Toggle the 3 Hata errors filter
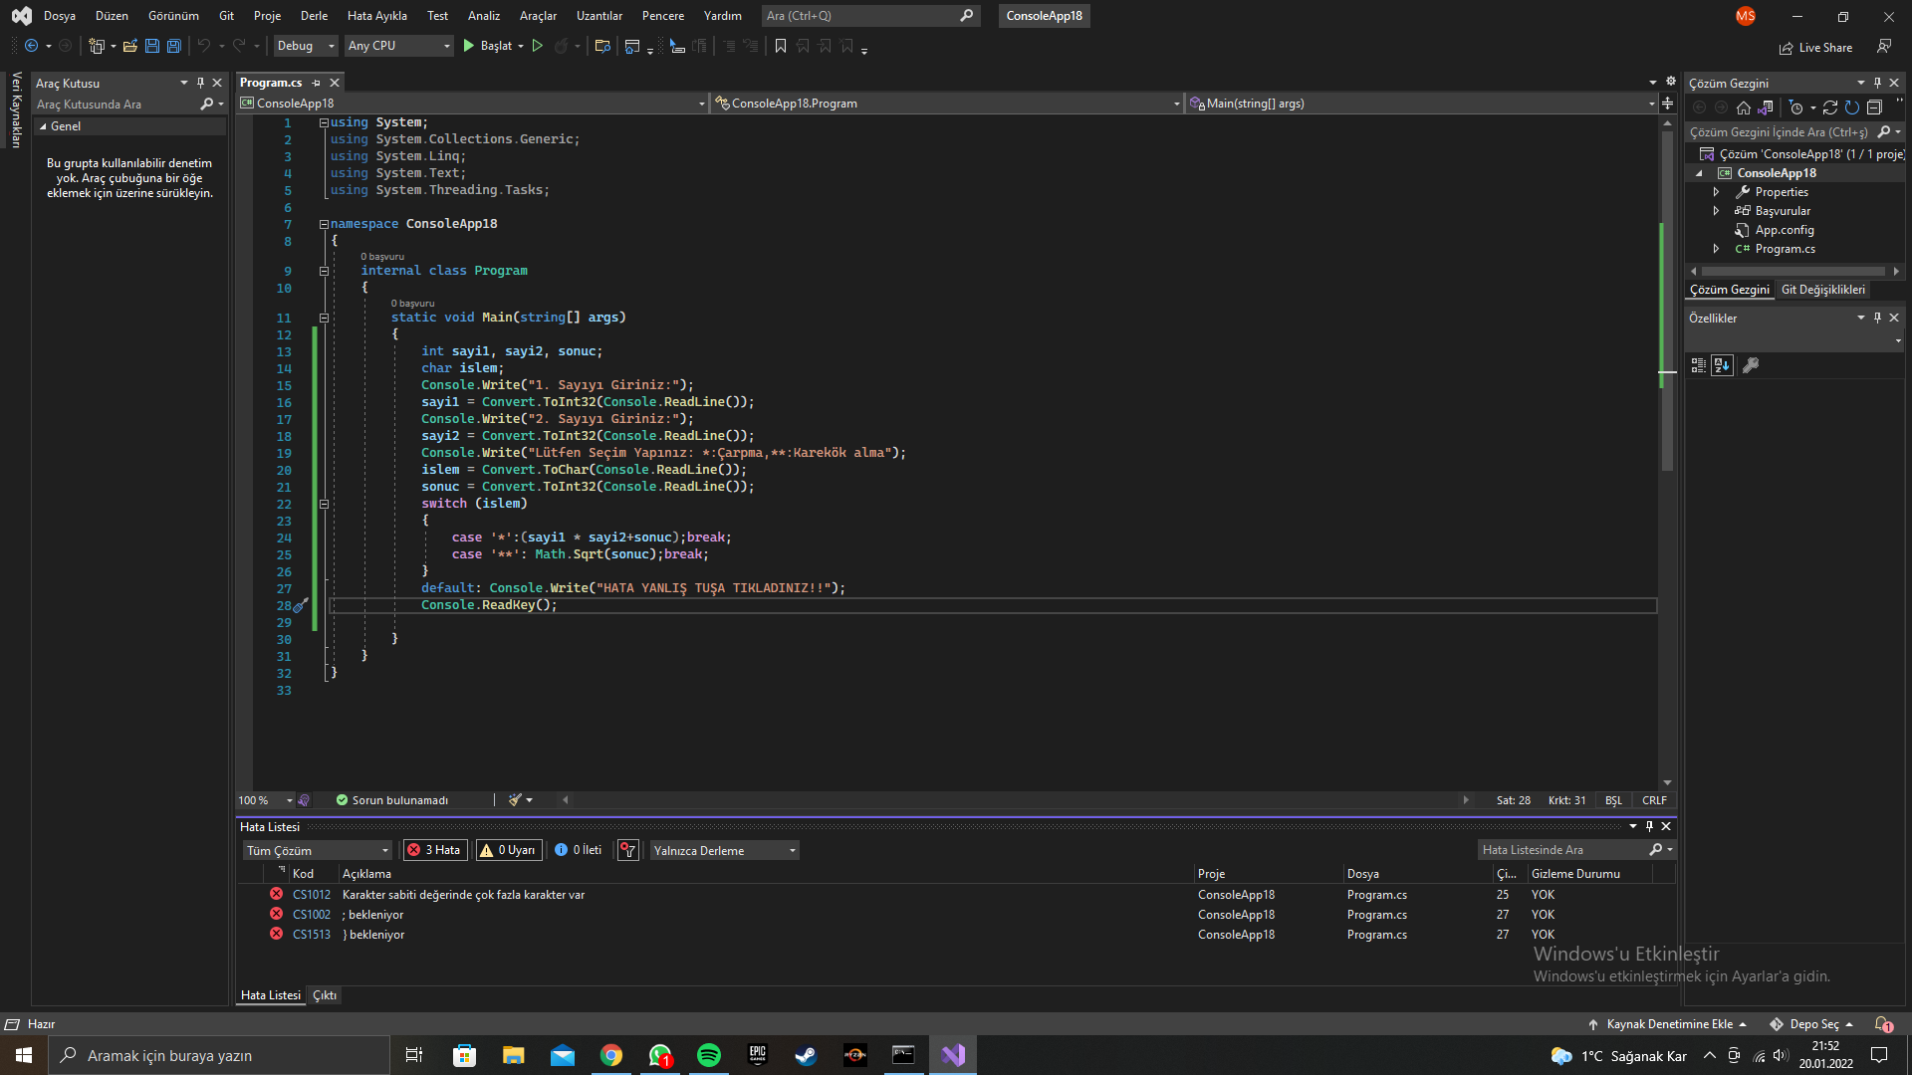Image resolution: width=1912 pixels, height=1075 pixels. coord(435,850)
